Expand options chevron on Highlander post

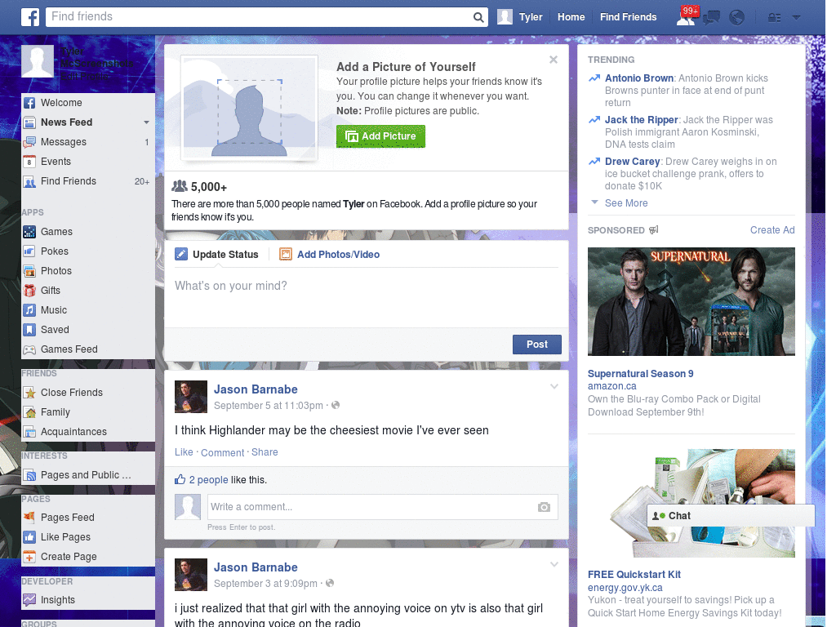554,386
